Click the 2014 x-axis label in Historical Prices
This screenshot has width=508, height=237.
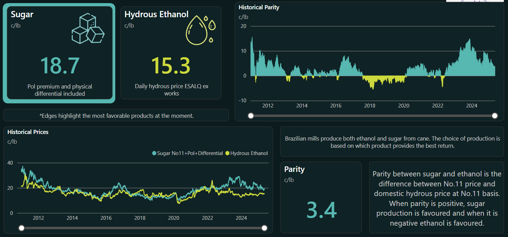[72, 218]
